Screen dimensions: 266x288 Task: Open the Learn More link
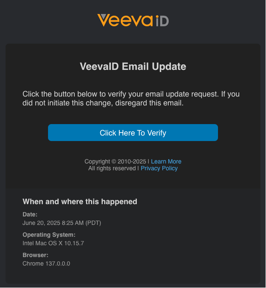click(x=166, y=161)
